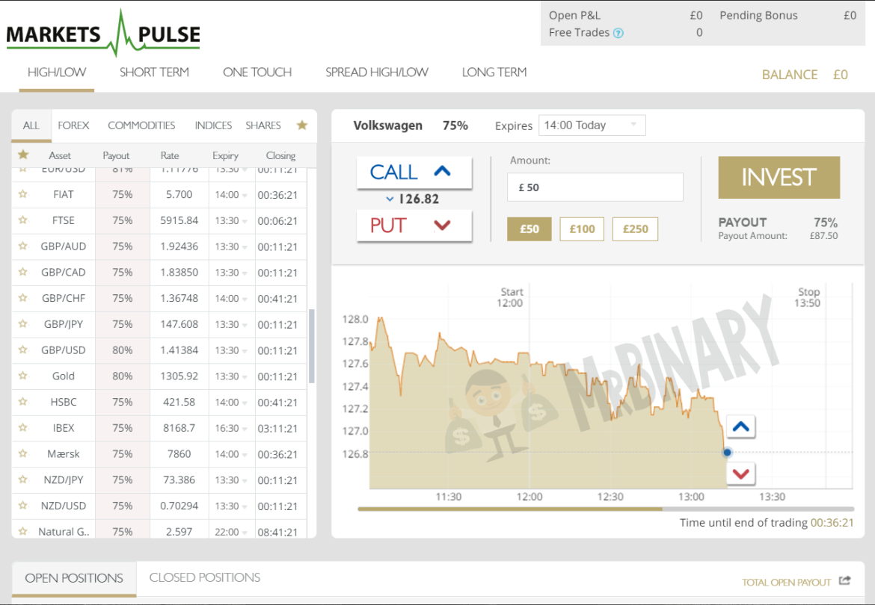This screenshot has height=605, width=875.
Task: Star the NZD/USD asset
Action: pyautogui.click(x=23, y=505)
